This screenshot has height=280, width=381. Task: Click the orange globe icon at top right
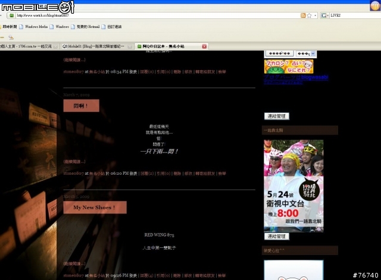tap(375, 6)
